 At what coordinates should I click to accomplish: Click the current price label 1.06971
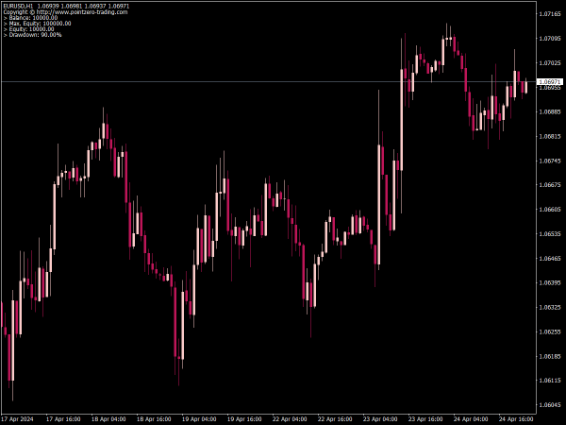(x=549, y=82)
